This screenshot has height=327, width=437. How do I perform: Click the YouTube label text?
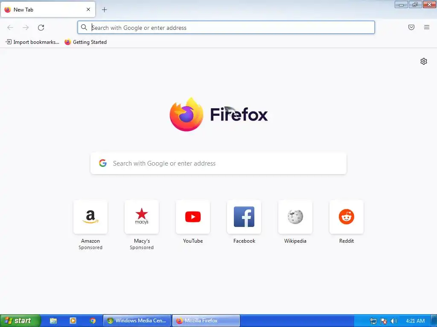(x=193, y=241)
